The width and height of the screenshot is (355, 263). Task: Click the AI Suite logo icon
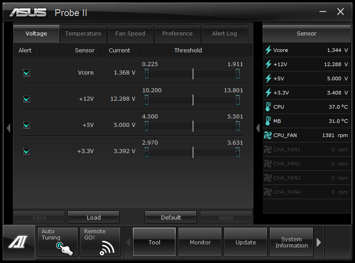tap(19, 242)
